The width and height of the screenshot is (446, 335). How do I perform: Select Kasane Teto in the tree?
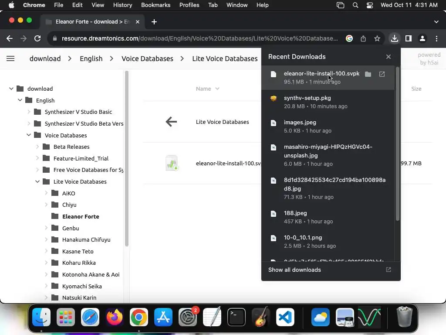[78, 251]
